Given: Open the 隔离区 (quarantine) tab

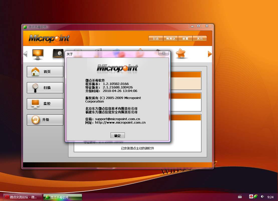Looking at the screenshot, I should pyautogui.click(x=170, y=38).
